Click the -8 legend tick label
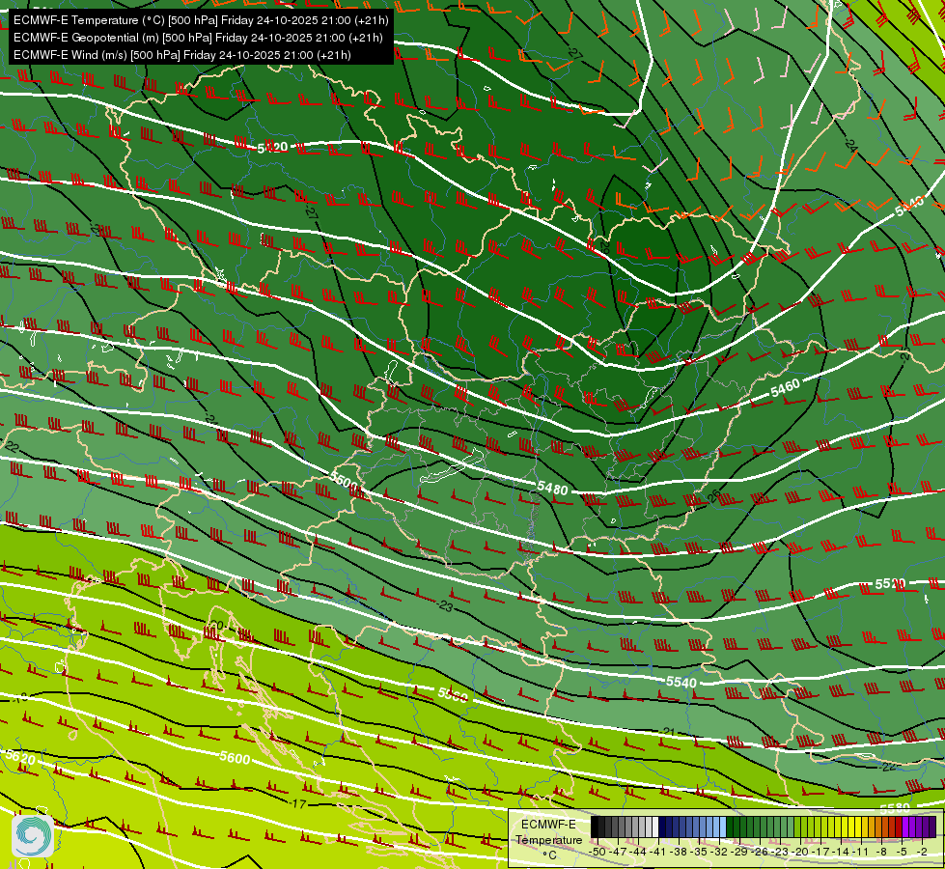This screenshot has width=945, height=869. coord(881,852)
